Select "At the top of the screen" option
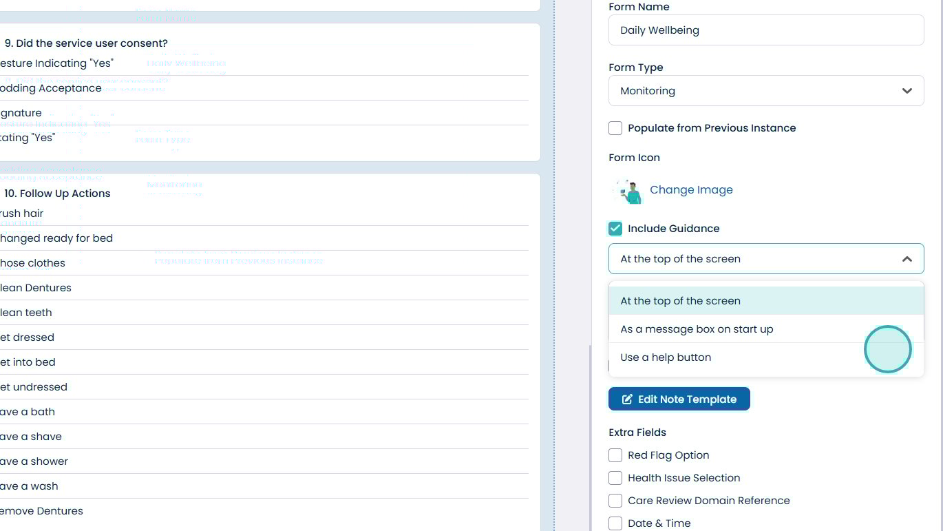The width and height of the screenshot is (943, 531). pyautogui.click(x=766, y=301)
